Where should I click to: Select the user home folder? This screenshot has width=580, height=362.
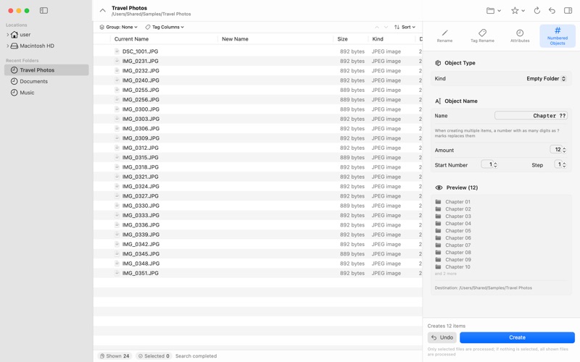(x=21, y=35)
